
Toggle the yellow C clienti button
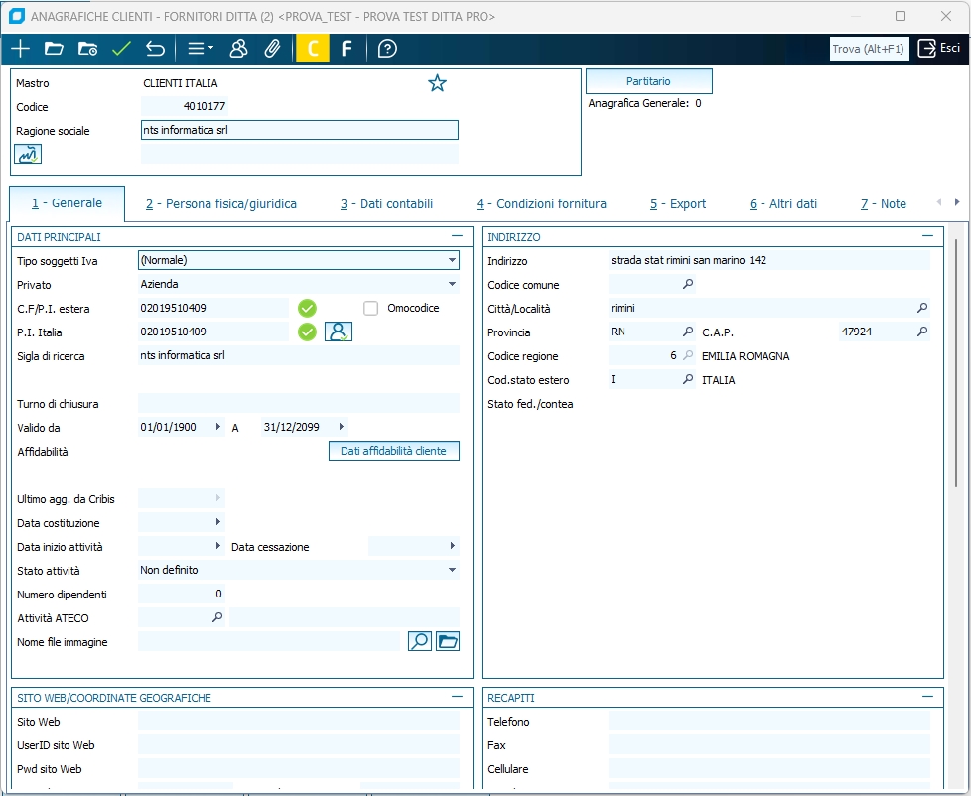312,49
